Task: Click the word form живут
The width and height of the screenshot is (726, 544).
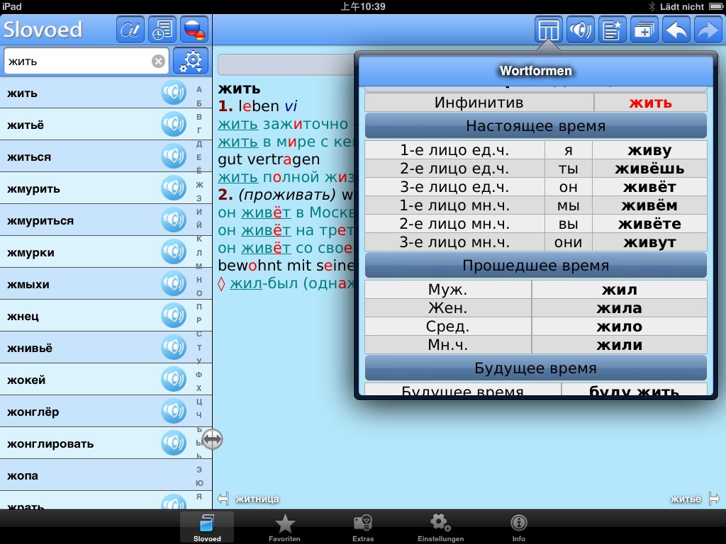Action: (x=649, y=242)
